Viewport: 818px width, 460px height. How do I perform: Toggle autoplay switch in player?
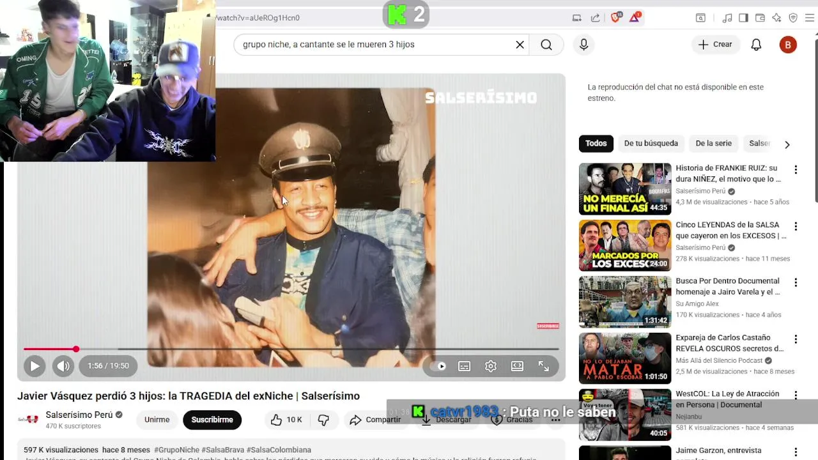(438, 366)
